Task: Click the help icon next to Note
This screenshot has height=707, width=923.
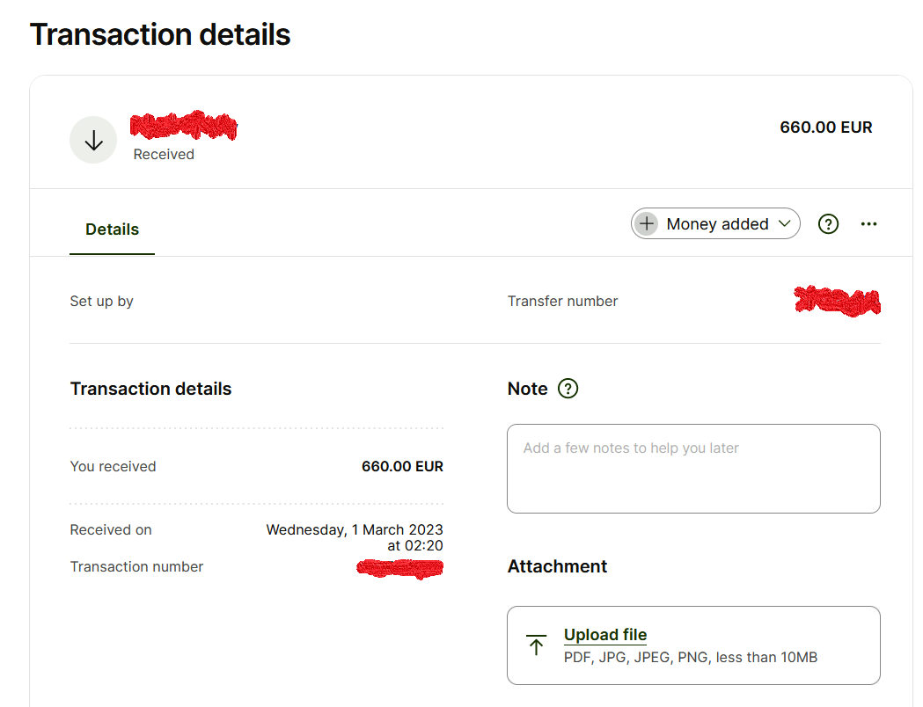Action: coord(568,389)
